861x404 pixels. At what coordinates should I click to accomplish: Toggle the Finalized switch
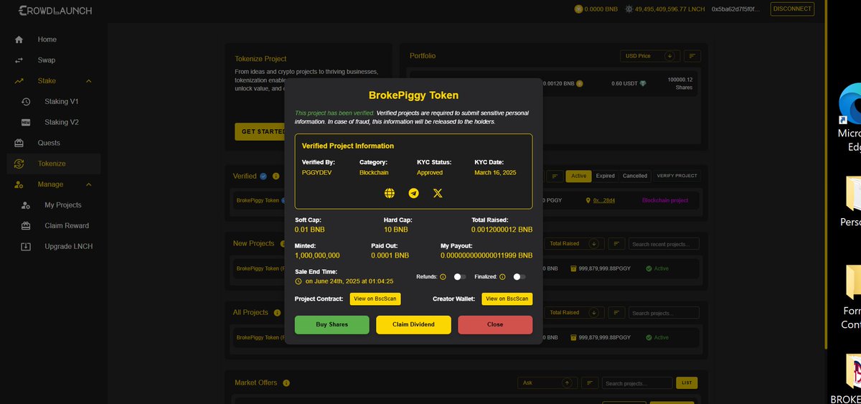point(519,277)
